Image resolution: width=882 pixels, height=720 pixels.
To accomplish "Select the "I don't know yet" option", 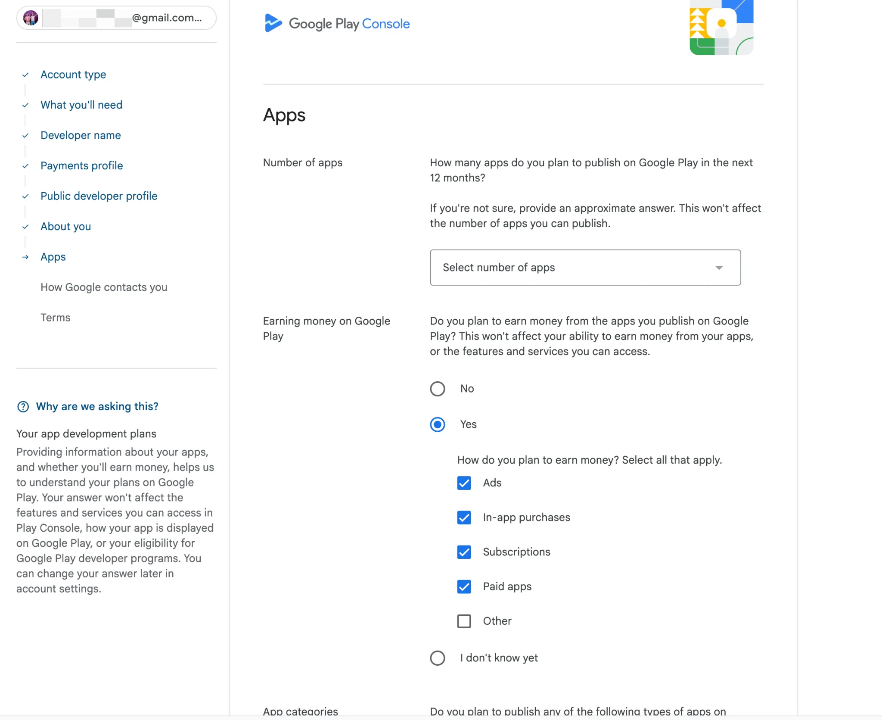I will click(x=437, y=658).
